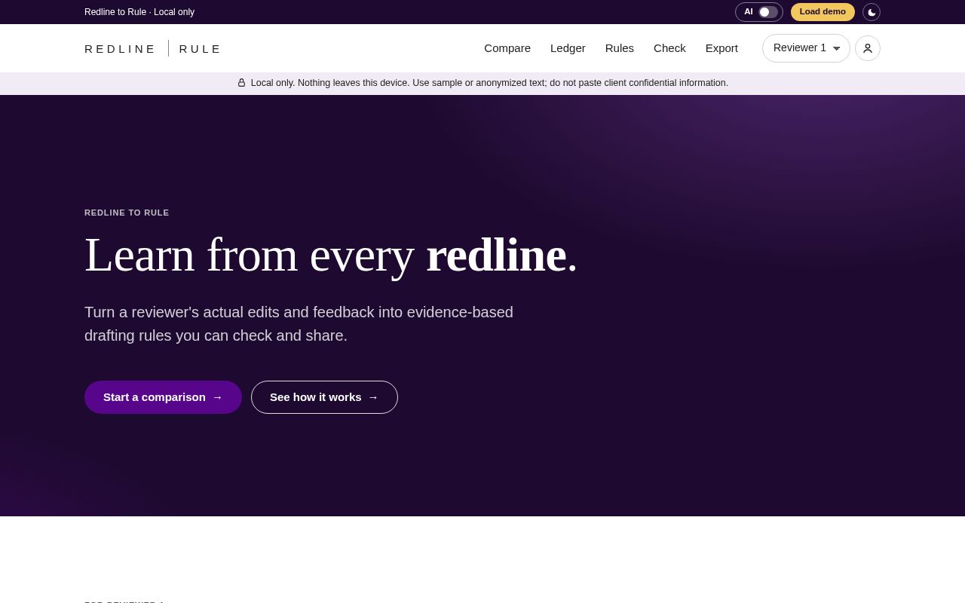Click the 'Redline to Rule · Local only' text

point(139,12)
